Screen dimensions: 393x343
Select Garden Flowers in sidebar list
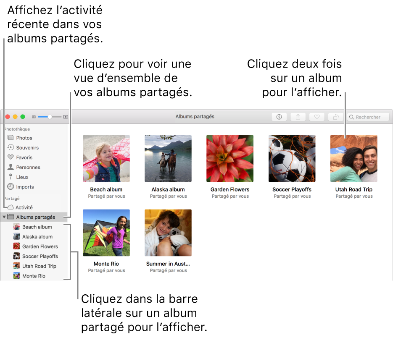click(40, 246)
